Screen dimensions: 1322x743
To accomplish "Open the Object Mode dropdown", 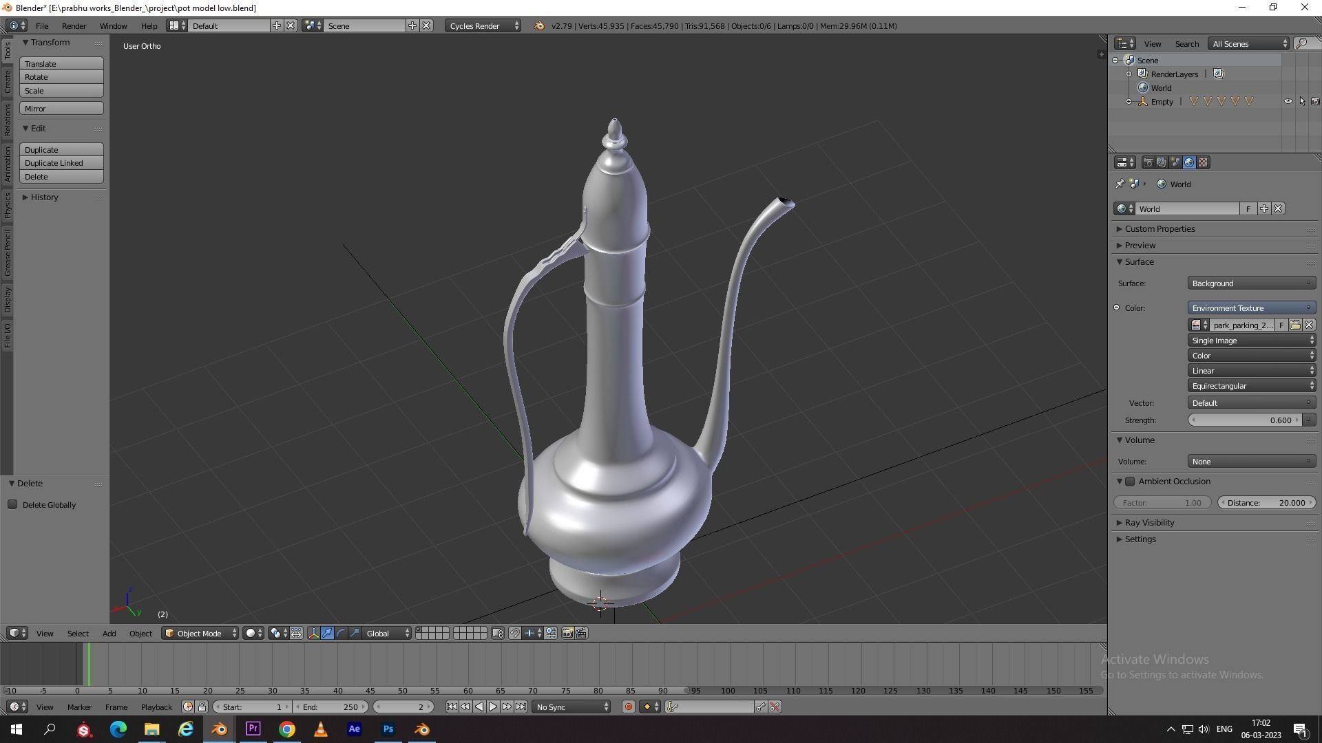I will click(200, 633).
